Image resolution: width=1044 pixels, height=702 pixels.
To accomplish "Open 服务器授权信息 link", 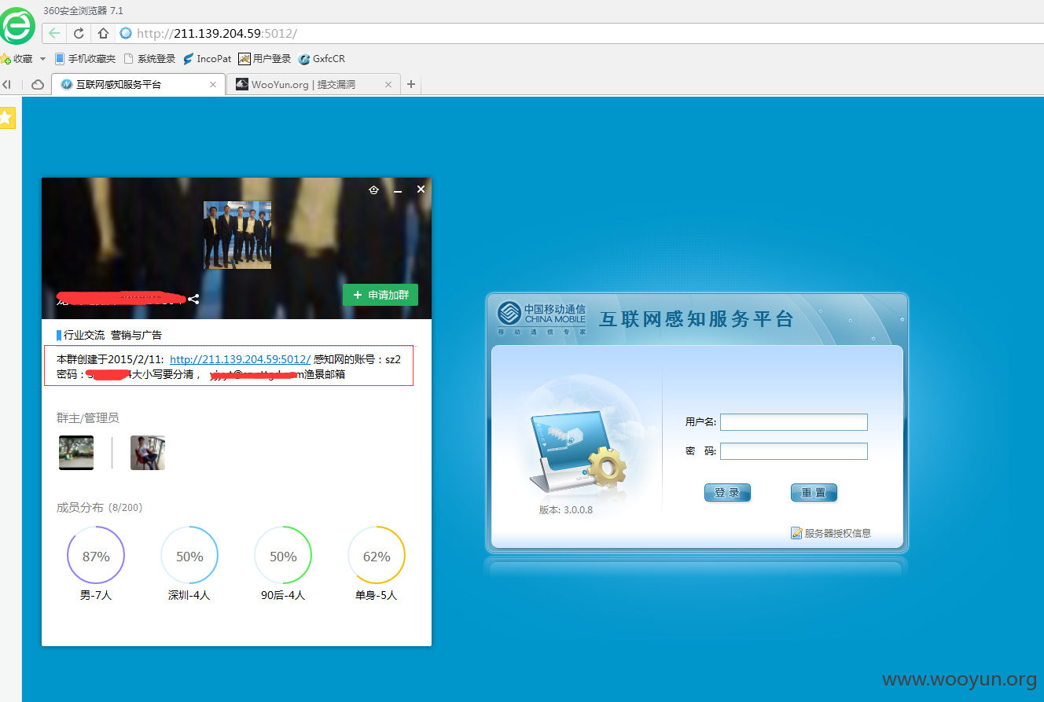I will tap(831, 533).
